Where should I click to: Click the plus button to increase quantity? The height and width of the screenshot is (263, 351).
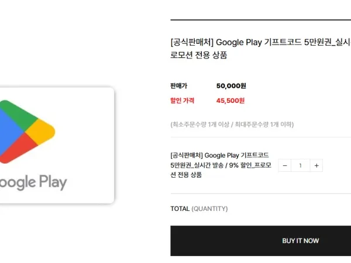click(316, 165)
